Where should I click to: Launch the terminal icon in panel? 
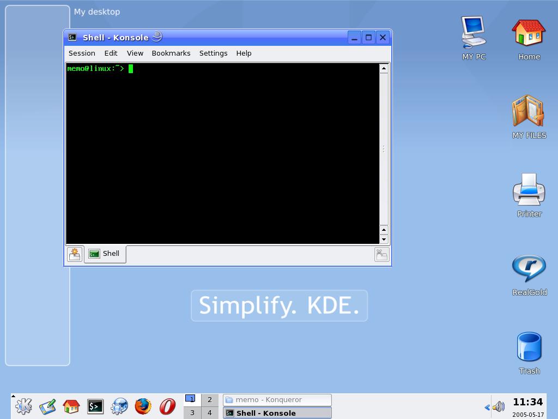pos(95,406)
